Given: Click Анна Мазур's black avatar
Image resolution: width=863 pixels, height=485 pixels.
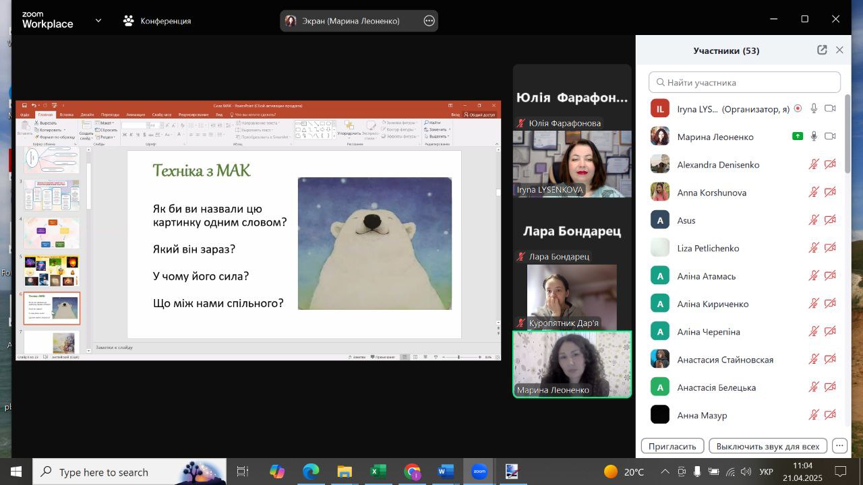Looking at the screenshot, I should pyautogui.click(x=660, y=415).
